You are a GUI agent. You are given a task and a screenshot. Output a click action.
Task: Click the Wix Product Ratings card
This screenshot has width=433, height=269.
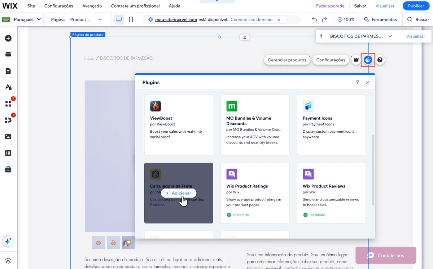[255, 193]
